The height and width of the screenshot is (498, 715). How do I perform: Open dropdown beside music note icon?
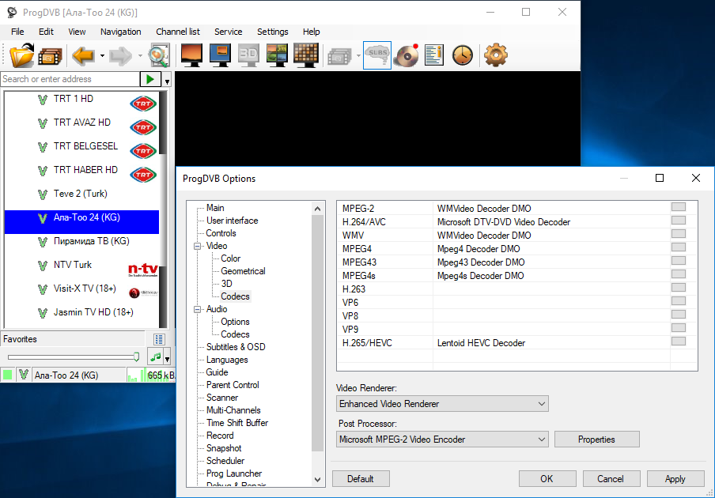(x=168, y=358)
